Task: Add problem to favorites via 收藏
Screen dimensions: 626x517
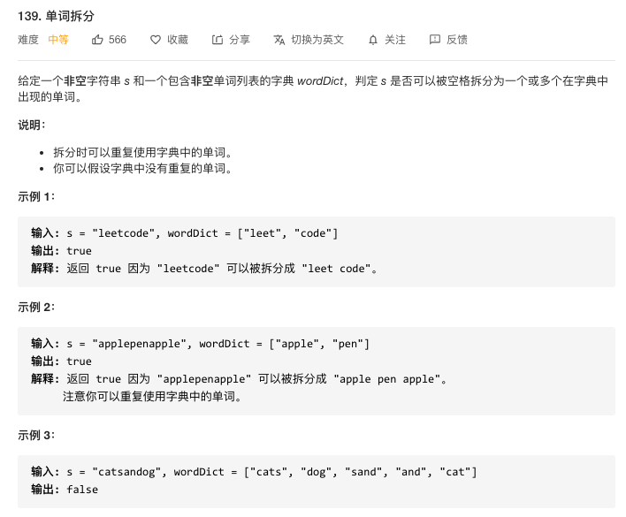Action: [178, 40]
